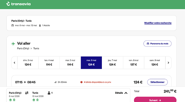Click the green baggage icon under 6 mai 2026

tap(10, 100)
